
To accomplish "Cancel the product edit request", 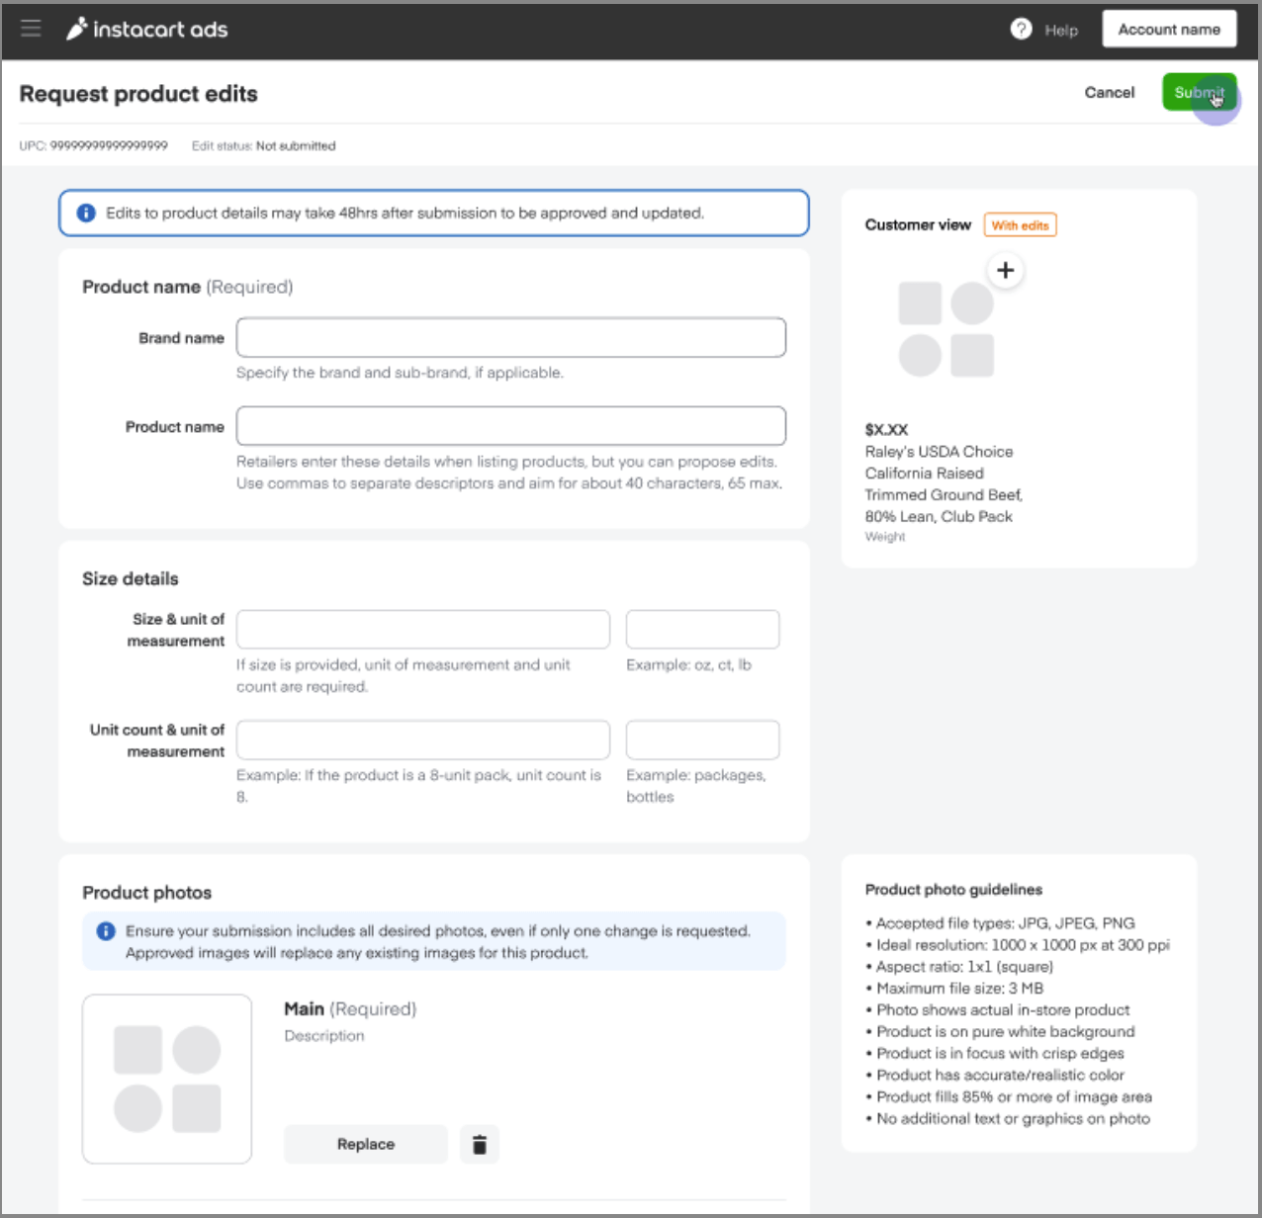I will [1109, 92].
